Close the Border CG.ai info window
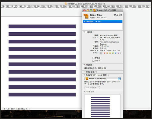The width and height of the screenshot is (152, 119). pos(85,10)
